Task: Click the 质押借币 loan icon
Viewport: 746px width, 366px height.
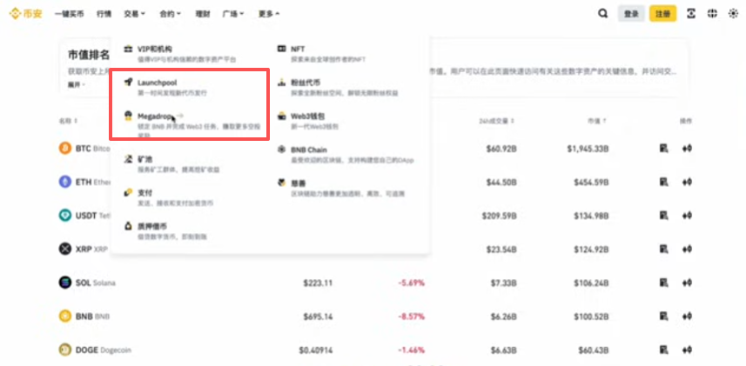Action: tap(128, 226)
